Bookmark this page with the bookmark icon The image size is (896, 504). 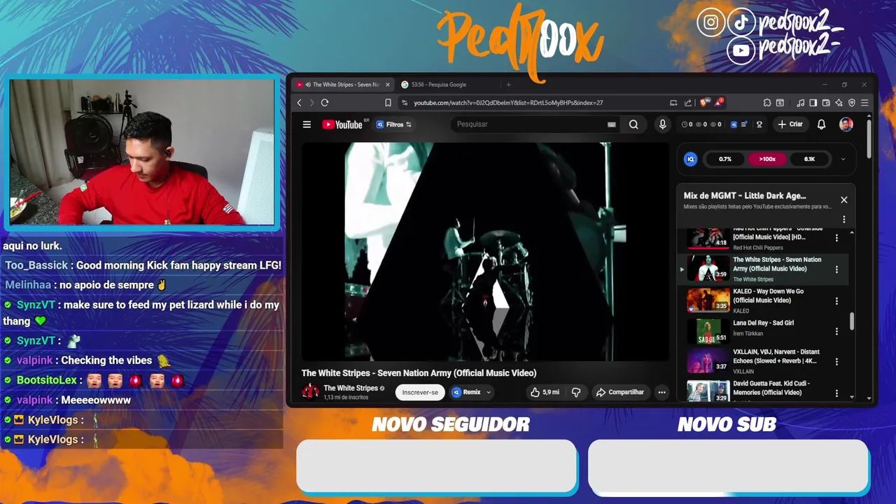click(388, 102)
